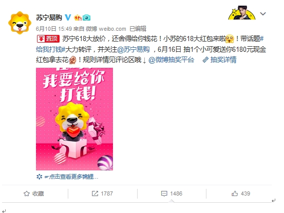Open the @微博抽奖平台 mention link

(171, 60)
